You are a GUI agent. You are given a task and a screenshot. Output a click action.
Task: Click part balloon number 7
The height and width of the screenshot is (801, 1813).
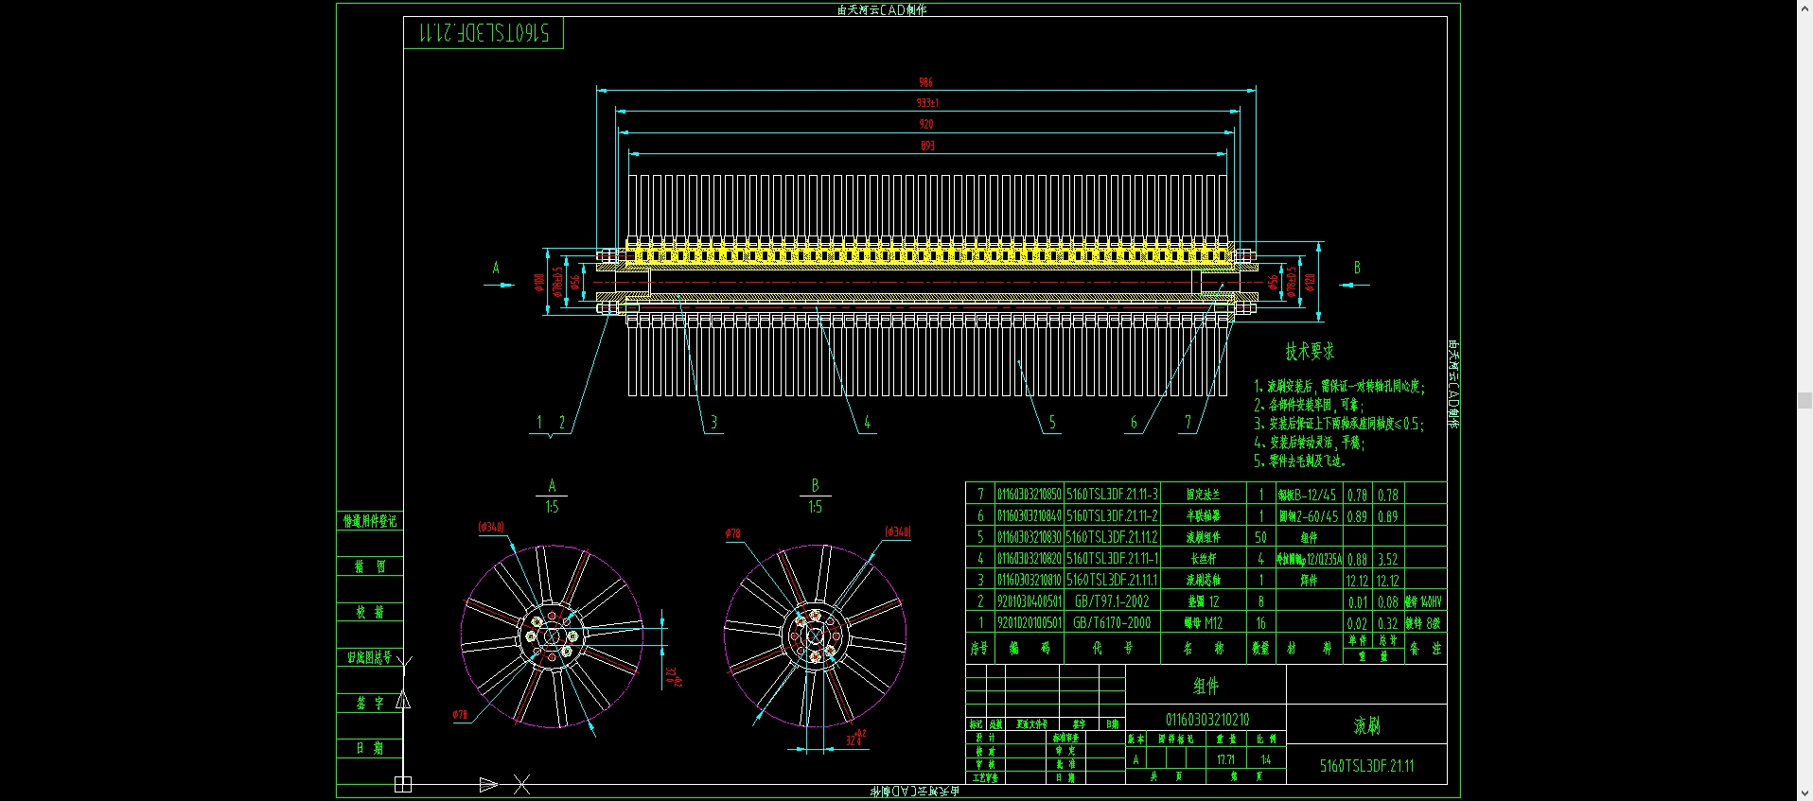tap(1188, 423)
